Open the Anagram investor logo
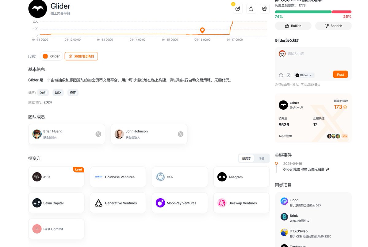Image resolution: width=368 pixels, height=247 pixels. tap(222, 177)
